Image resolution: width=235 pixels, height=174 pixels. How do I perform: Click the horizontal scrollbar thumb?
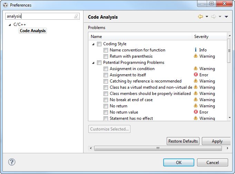tap(158, 148)
